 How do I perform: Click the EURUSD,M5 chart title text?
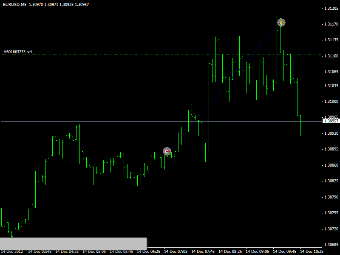tap(15, 4)
